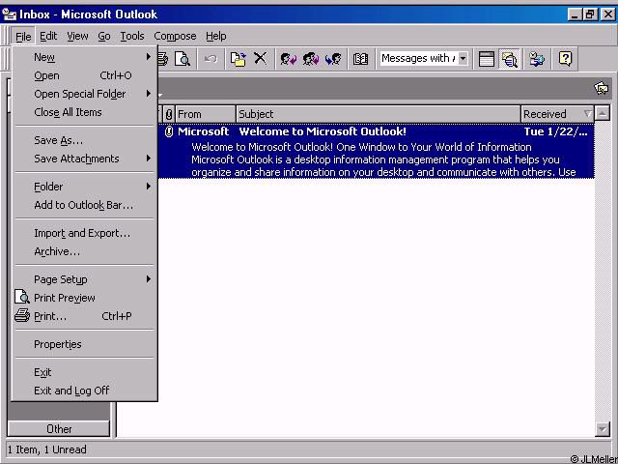
Task: Click the Undo toolbar icon
Action: [x=211, y=59]
